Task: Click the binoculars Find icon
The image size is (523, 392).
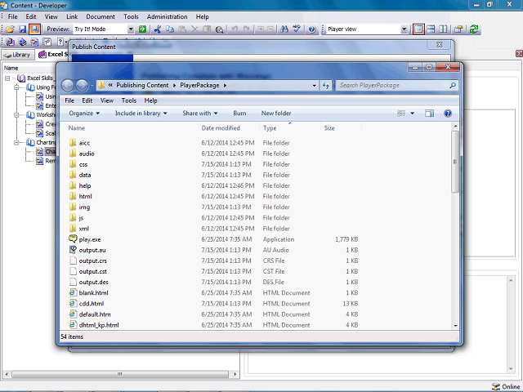Action: [x=284, y=29]
